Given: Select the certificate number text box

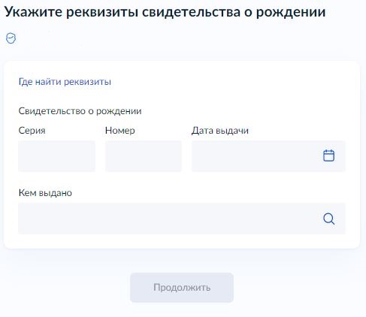Looking at the screenshot, I should tap(144, 156).
